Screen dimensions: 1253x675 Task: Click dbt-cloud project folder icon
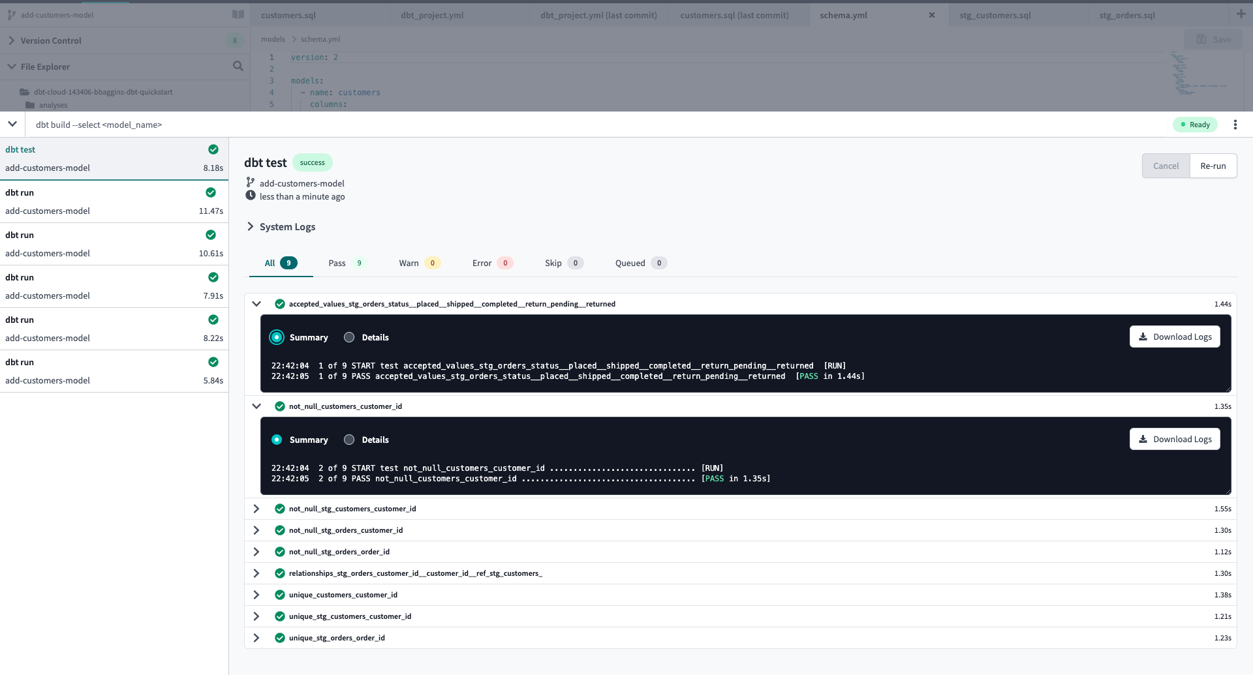(25, 92)
